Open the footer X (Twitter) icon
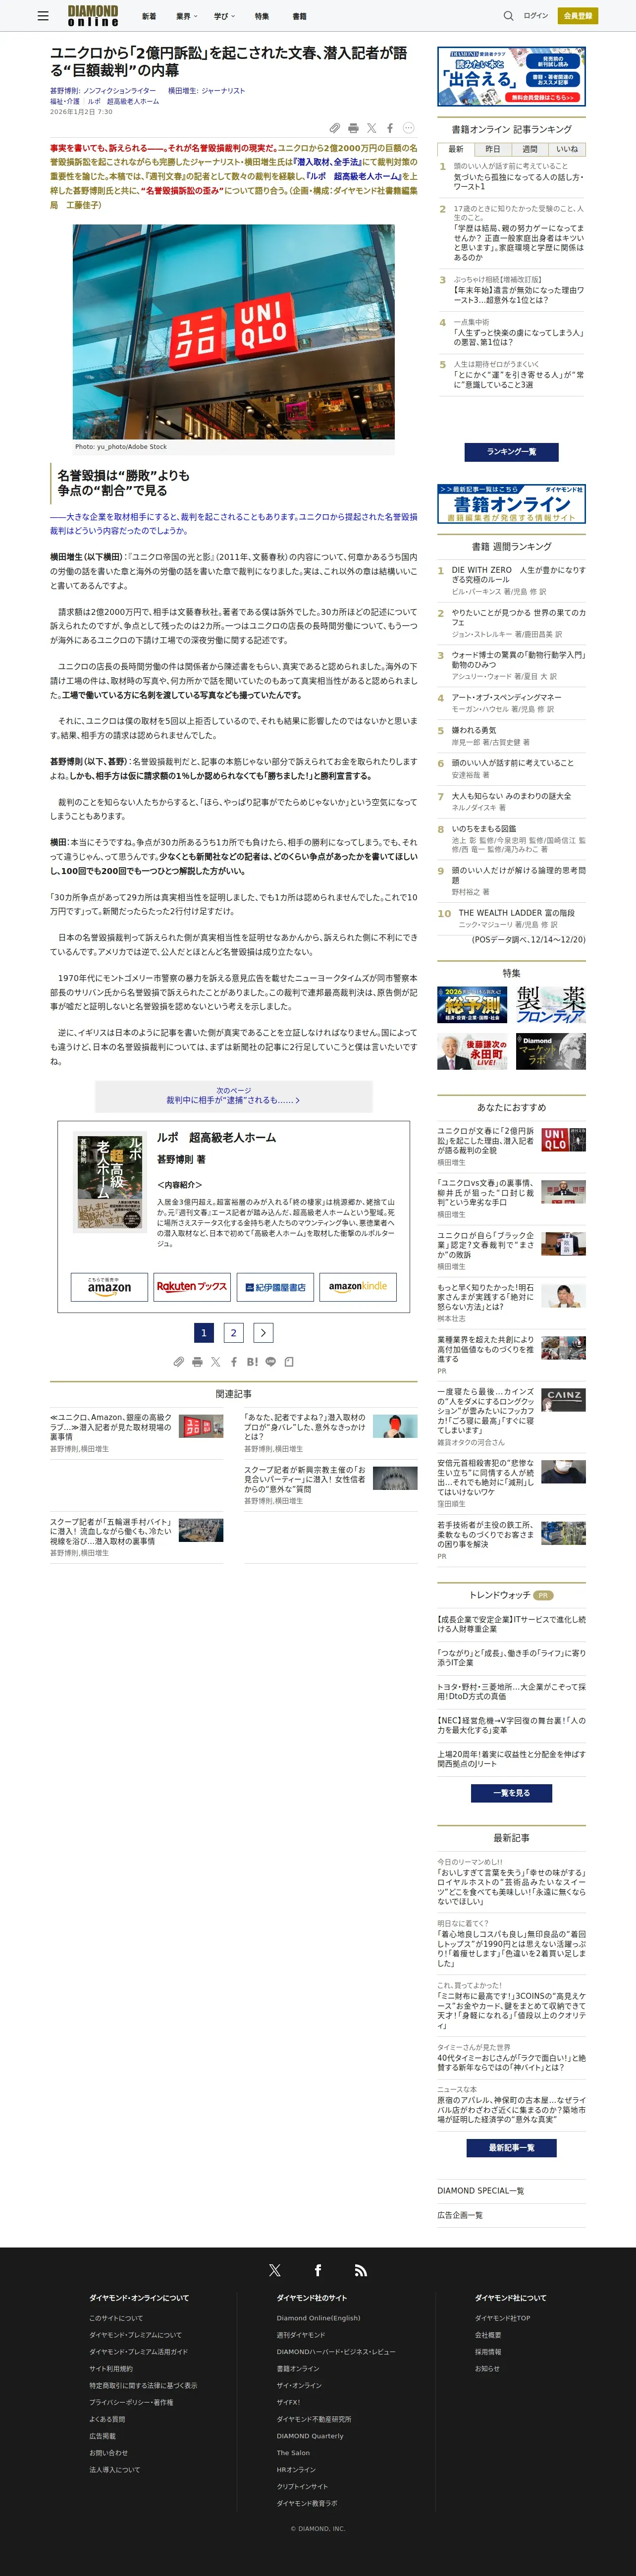 pos(275,2270)
